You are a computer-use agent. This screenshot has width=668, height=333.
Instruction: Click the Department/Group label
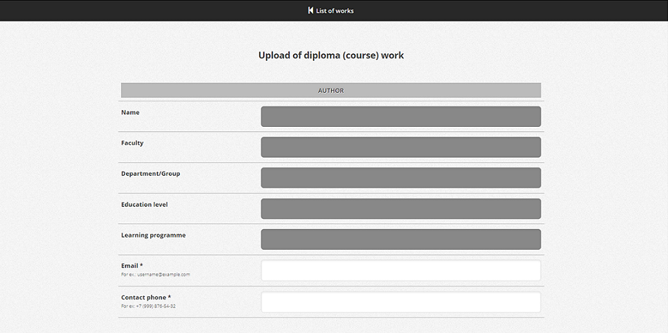pos(150,174)
